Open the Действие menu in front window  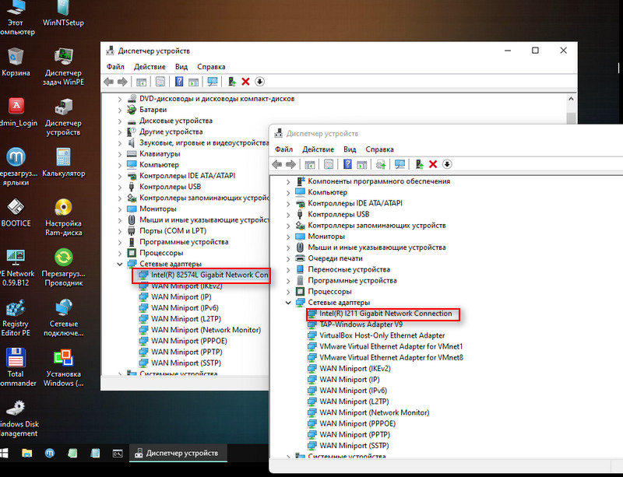[x=318, y=149]
